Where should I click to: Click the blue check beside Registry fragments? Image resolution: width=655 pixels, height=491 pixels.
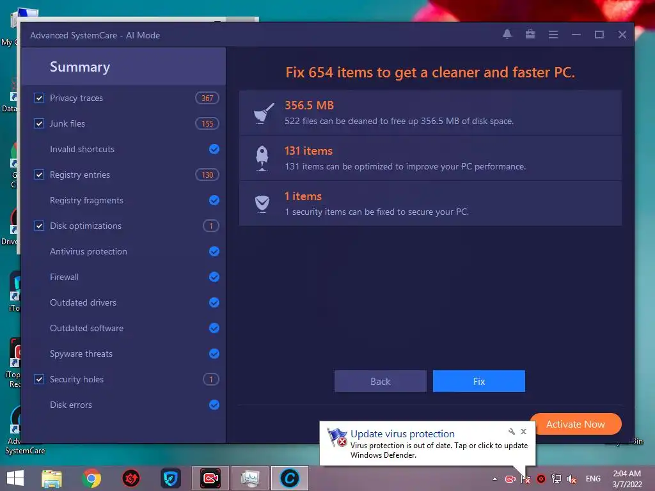pyautogui.click(x=214, y=200)
